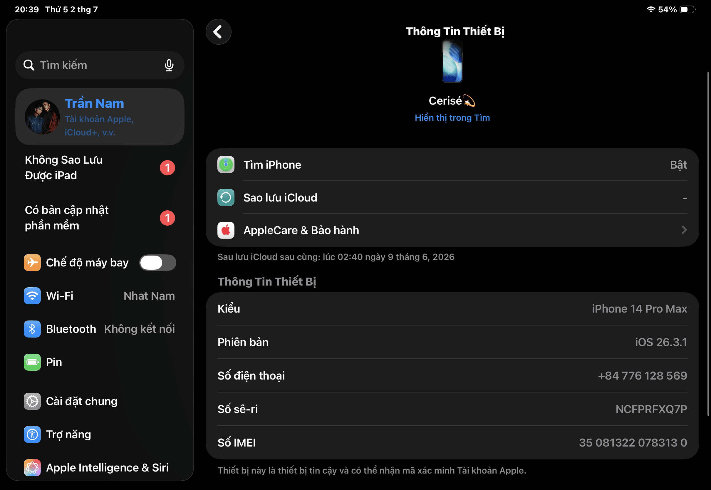This screenshot has height=490, width=711.
Task: Tap the Kiểu value iPhone 14 Pro Max
Action: click(x=639, y=308)
